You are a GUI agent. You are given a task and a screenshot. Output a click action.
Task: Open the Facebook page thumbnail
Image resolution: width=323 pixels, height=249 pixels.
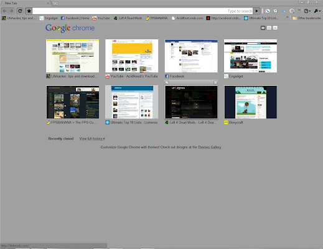191,56
